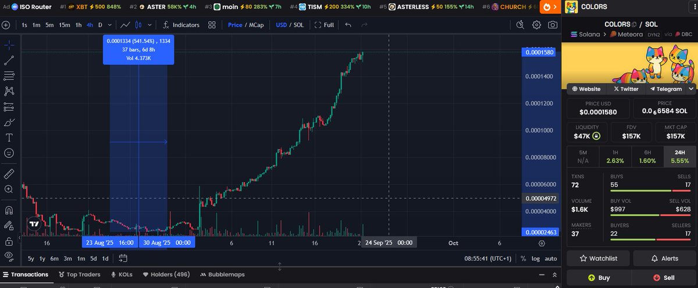Viewport: 698px width, 288px height.
Task: Open the layout grid selector
Action: tap(212, 25)
